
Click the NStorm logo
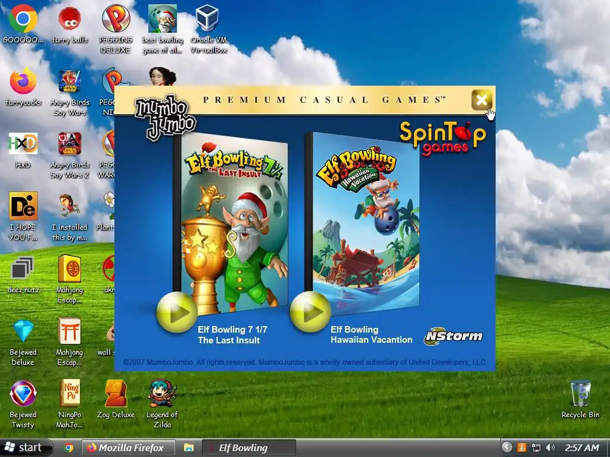coord(453,336)
